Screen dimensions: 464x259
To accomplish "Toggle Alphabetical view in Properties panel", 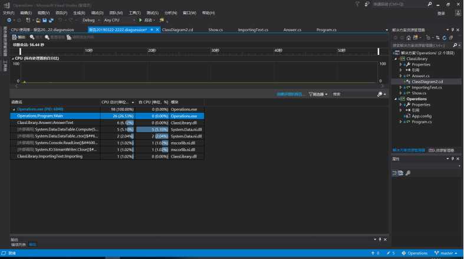I will 401,173.
